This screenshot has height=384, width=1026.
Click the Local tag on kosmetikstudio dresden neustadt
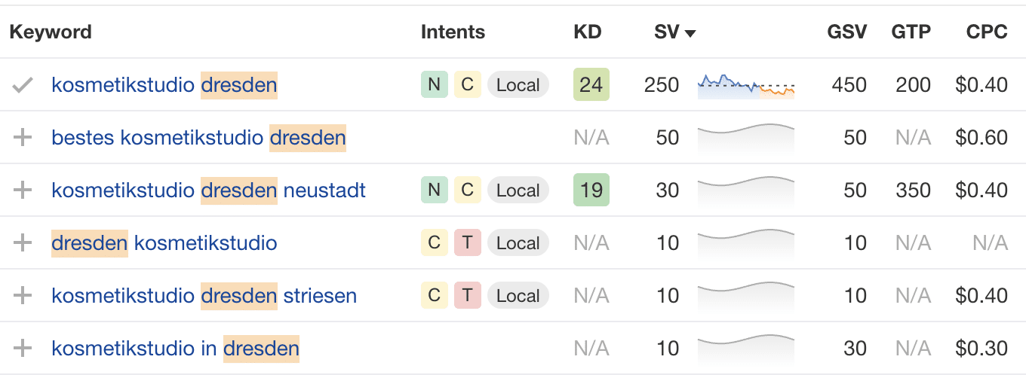tap(518, 190)
